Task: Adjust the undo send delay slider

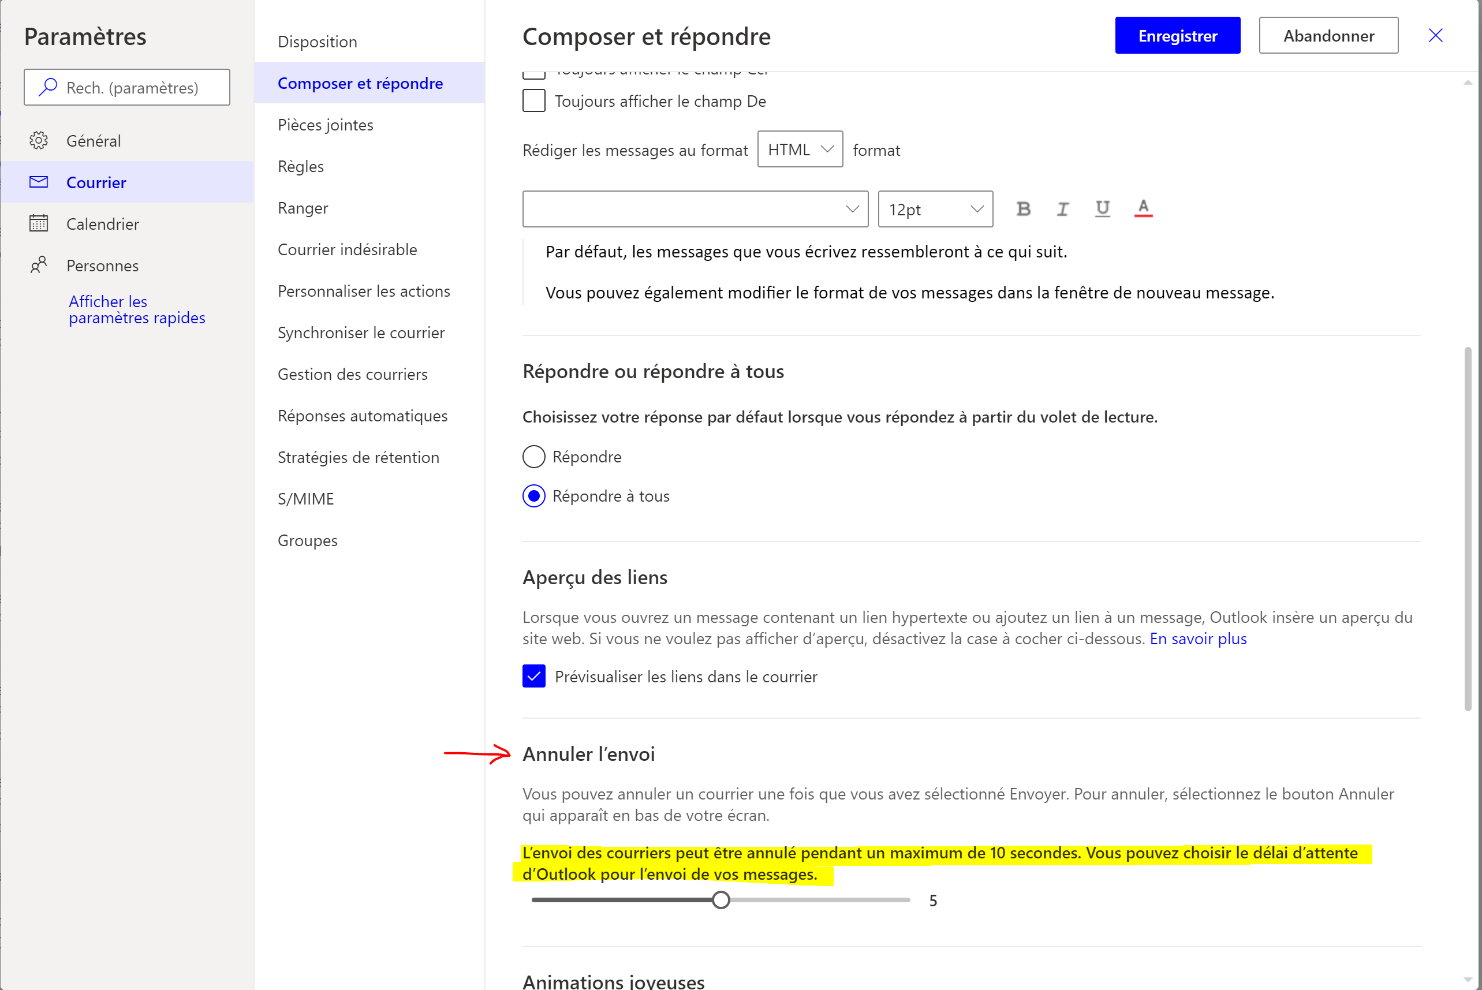Action: click(721, 900)
